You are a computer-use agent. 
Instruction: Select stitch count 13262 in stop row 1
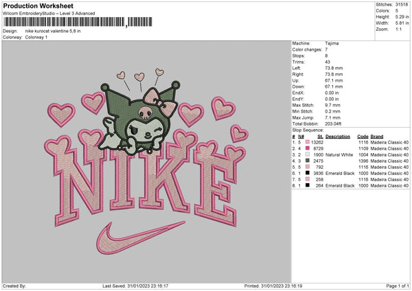pos(317,142)
